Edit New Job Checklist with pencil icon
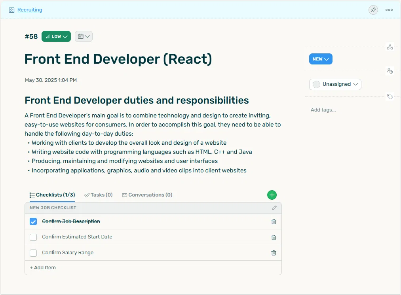401x295 pixels. click(274, 208)
